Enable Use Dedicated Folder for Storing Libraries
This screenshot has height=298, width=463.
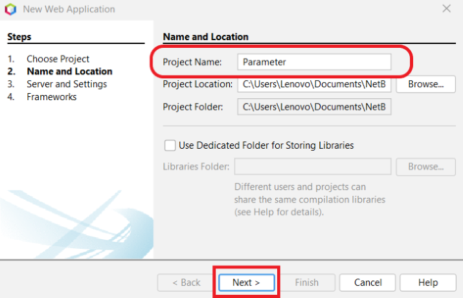[170, 145]
